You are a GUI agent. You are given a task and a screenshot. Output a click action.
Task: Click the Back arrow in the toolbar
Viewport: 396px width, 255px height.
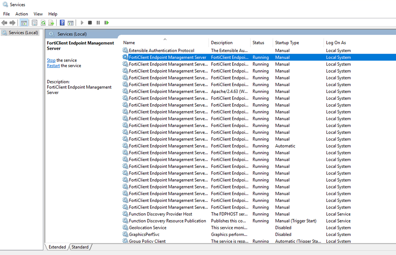pos(4,23)
